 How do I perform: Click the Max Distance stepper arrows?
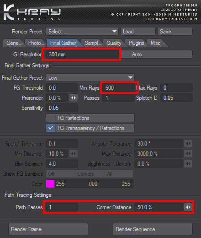pyautogui.click(x=188, y=154)
